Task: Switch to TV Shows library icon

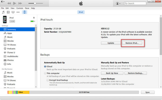Action: coord(13,12)
